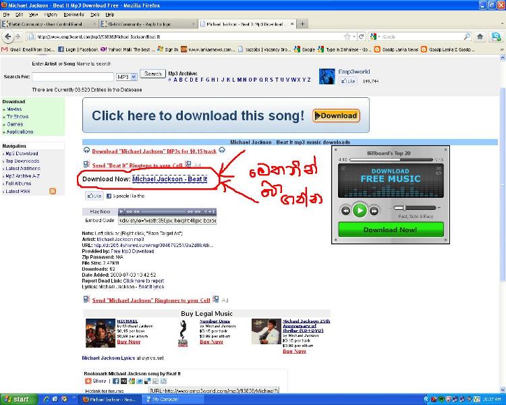506x405 pixels.
Task: Open the Bookmarks menu
Action: (74, 15)
